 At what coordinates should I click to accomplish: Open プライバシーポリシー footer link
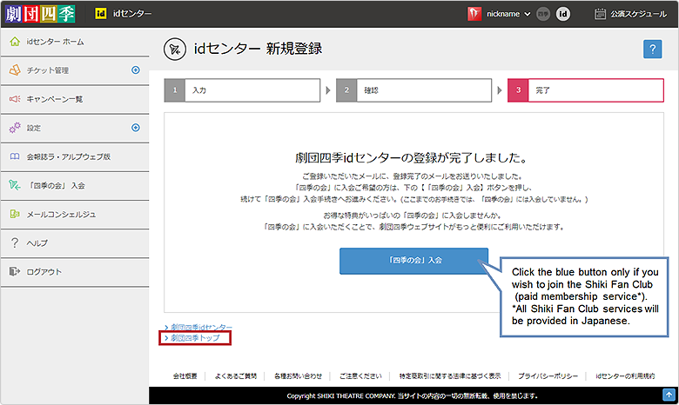point(548,376)
